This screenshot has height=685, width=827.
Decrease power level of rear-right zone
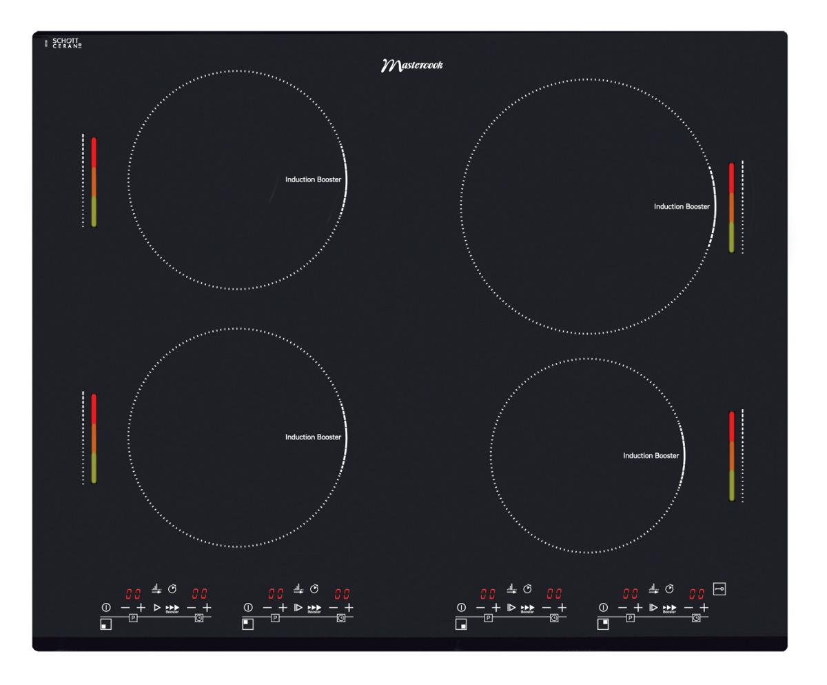pyautogui.click(x=622, y=608)
